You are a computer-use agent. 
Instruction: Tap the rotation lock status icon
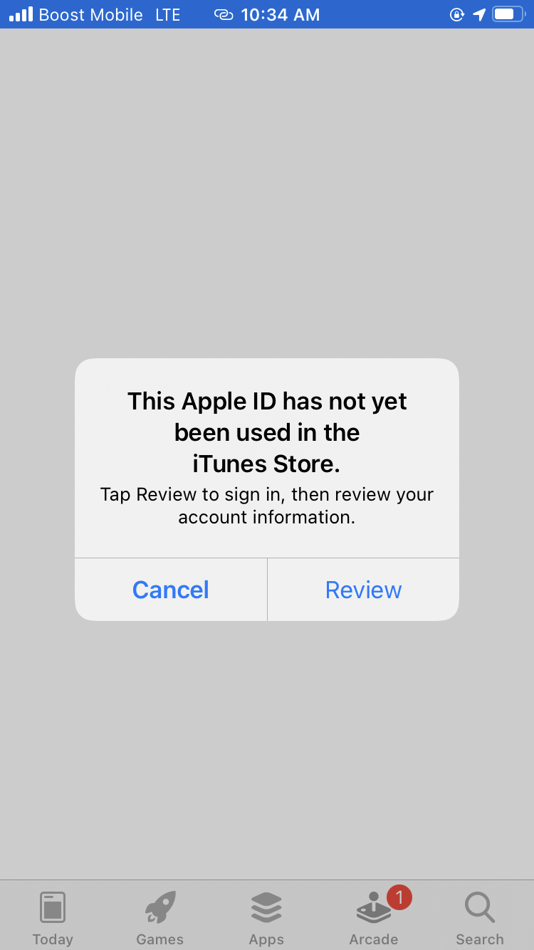coord(457,14)
